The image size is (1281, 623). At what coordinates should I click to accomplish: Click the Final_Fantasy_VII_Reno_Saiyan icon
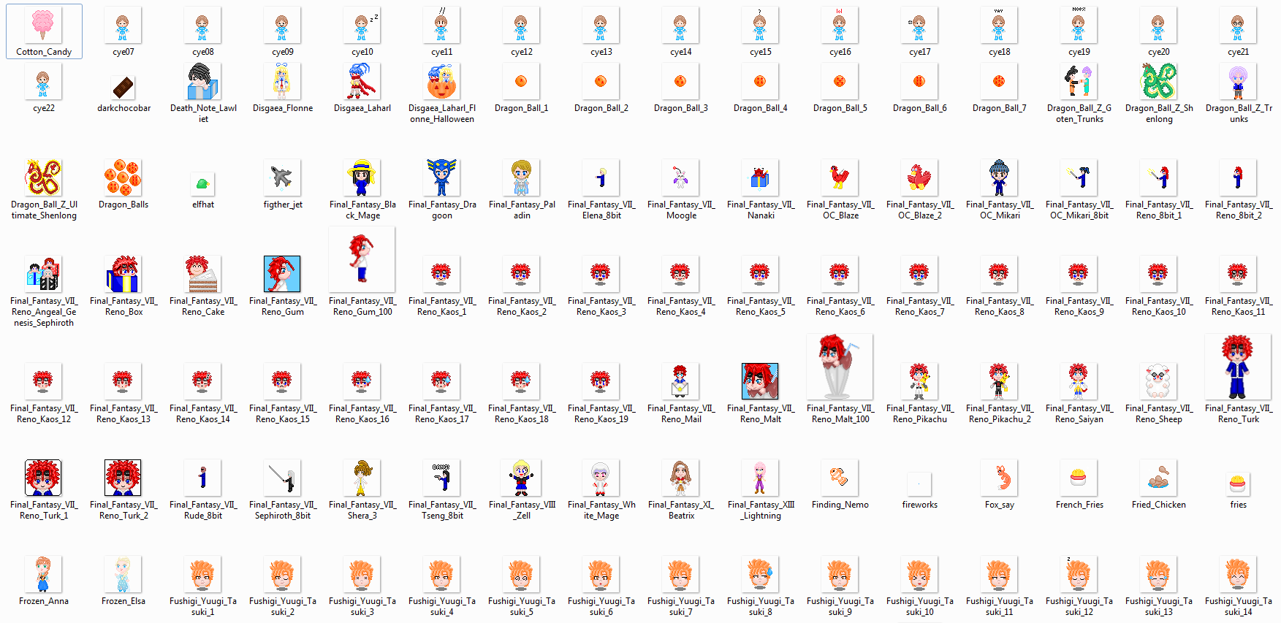click(x=1079, y=381)
